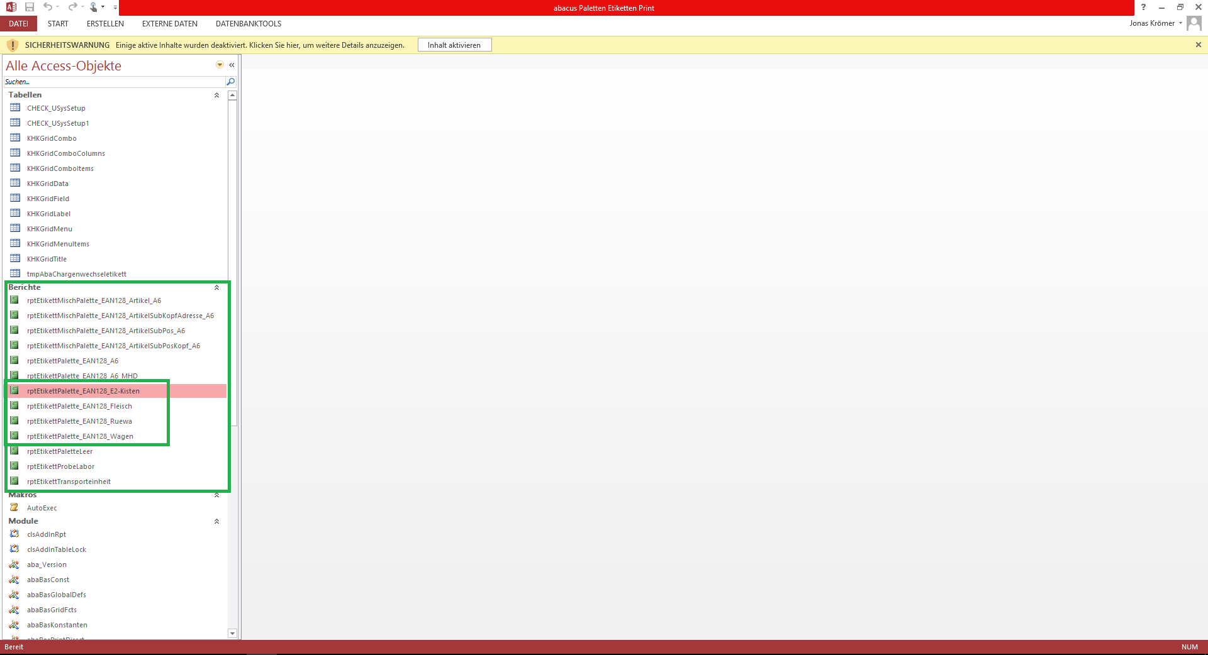Switch to the EXTERNE DATEN tab
The image size is (1208, 655).
click(x=170, y=24)
